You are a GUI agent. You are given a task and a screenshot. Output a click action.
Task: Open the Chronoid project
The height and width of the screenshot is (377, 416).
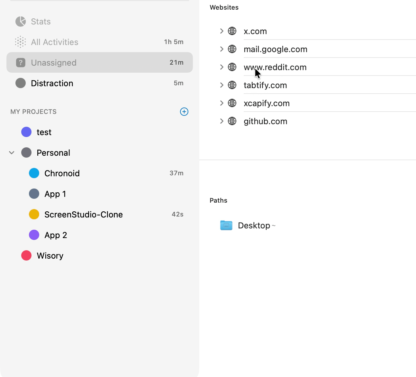(62, 173)
